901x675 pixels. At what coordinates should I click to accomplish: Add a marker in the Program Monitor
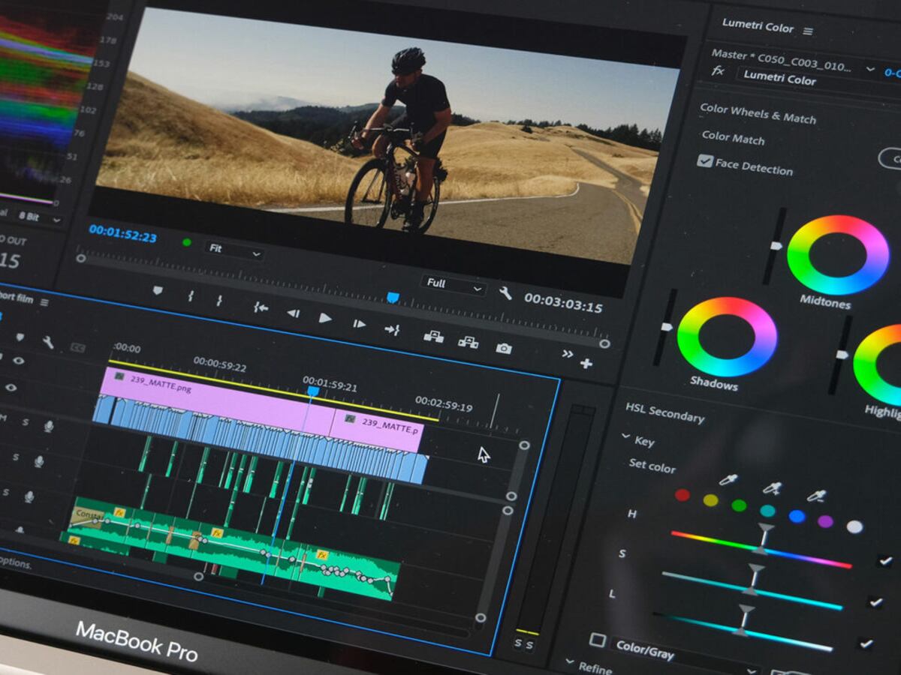[157, 290]
